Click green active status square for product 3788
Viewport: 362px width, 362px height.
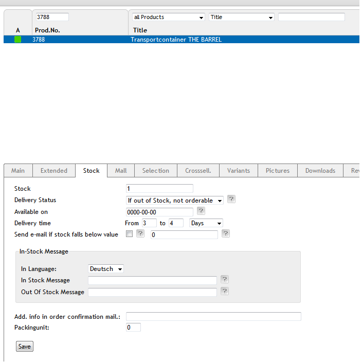pos(18,40)
